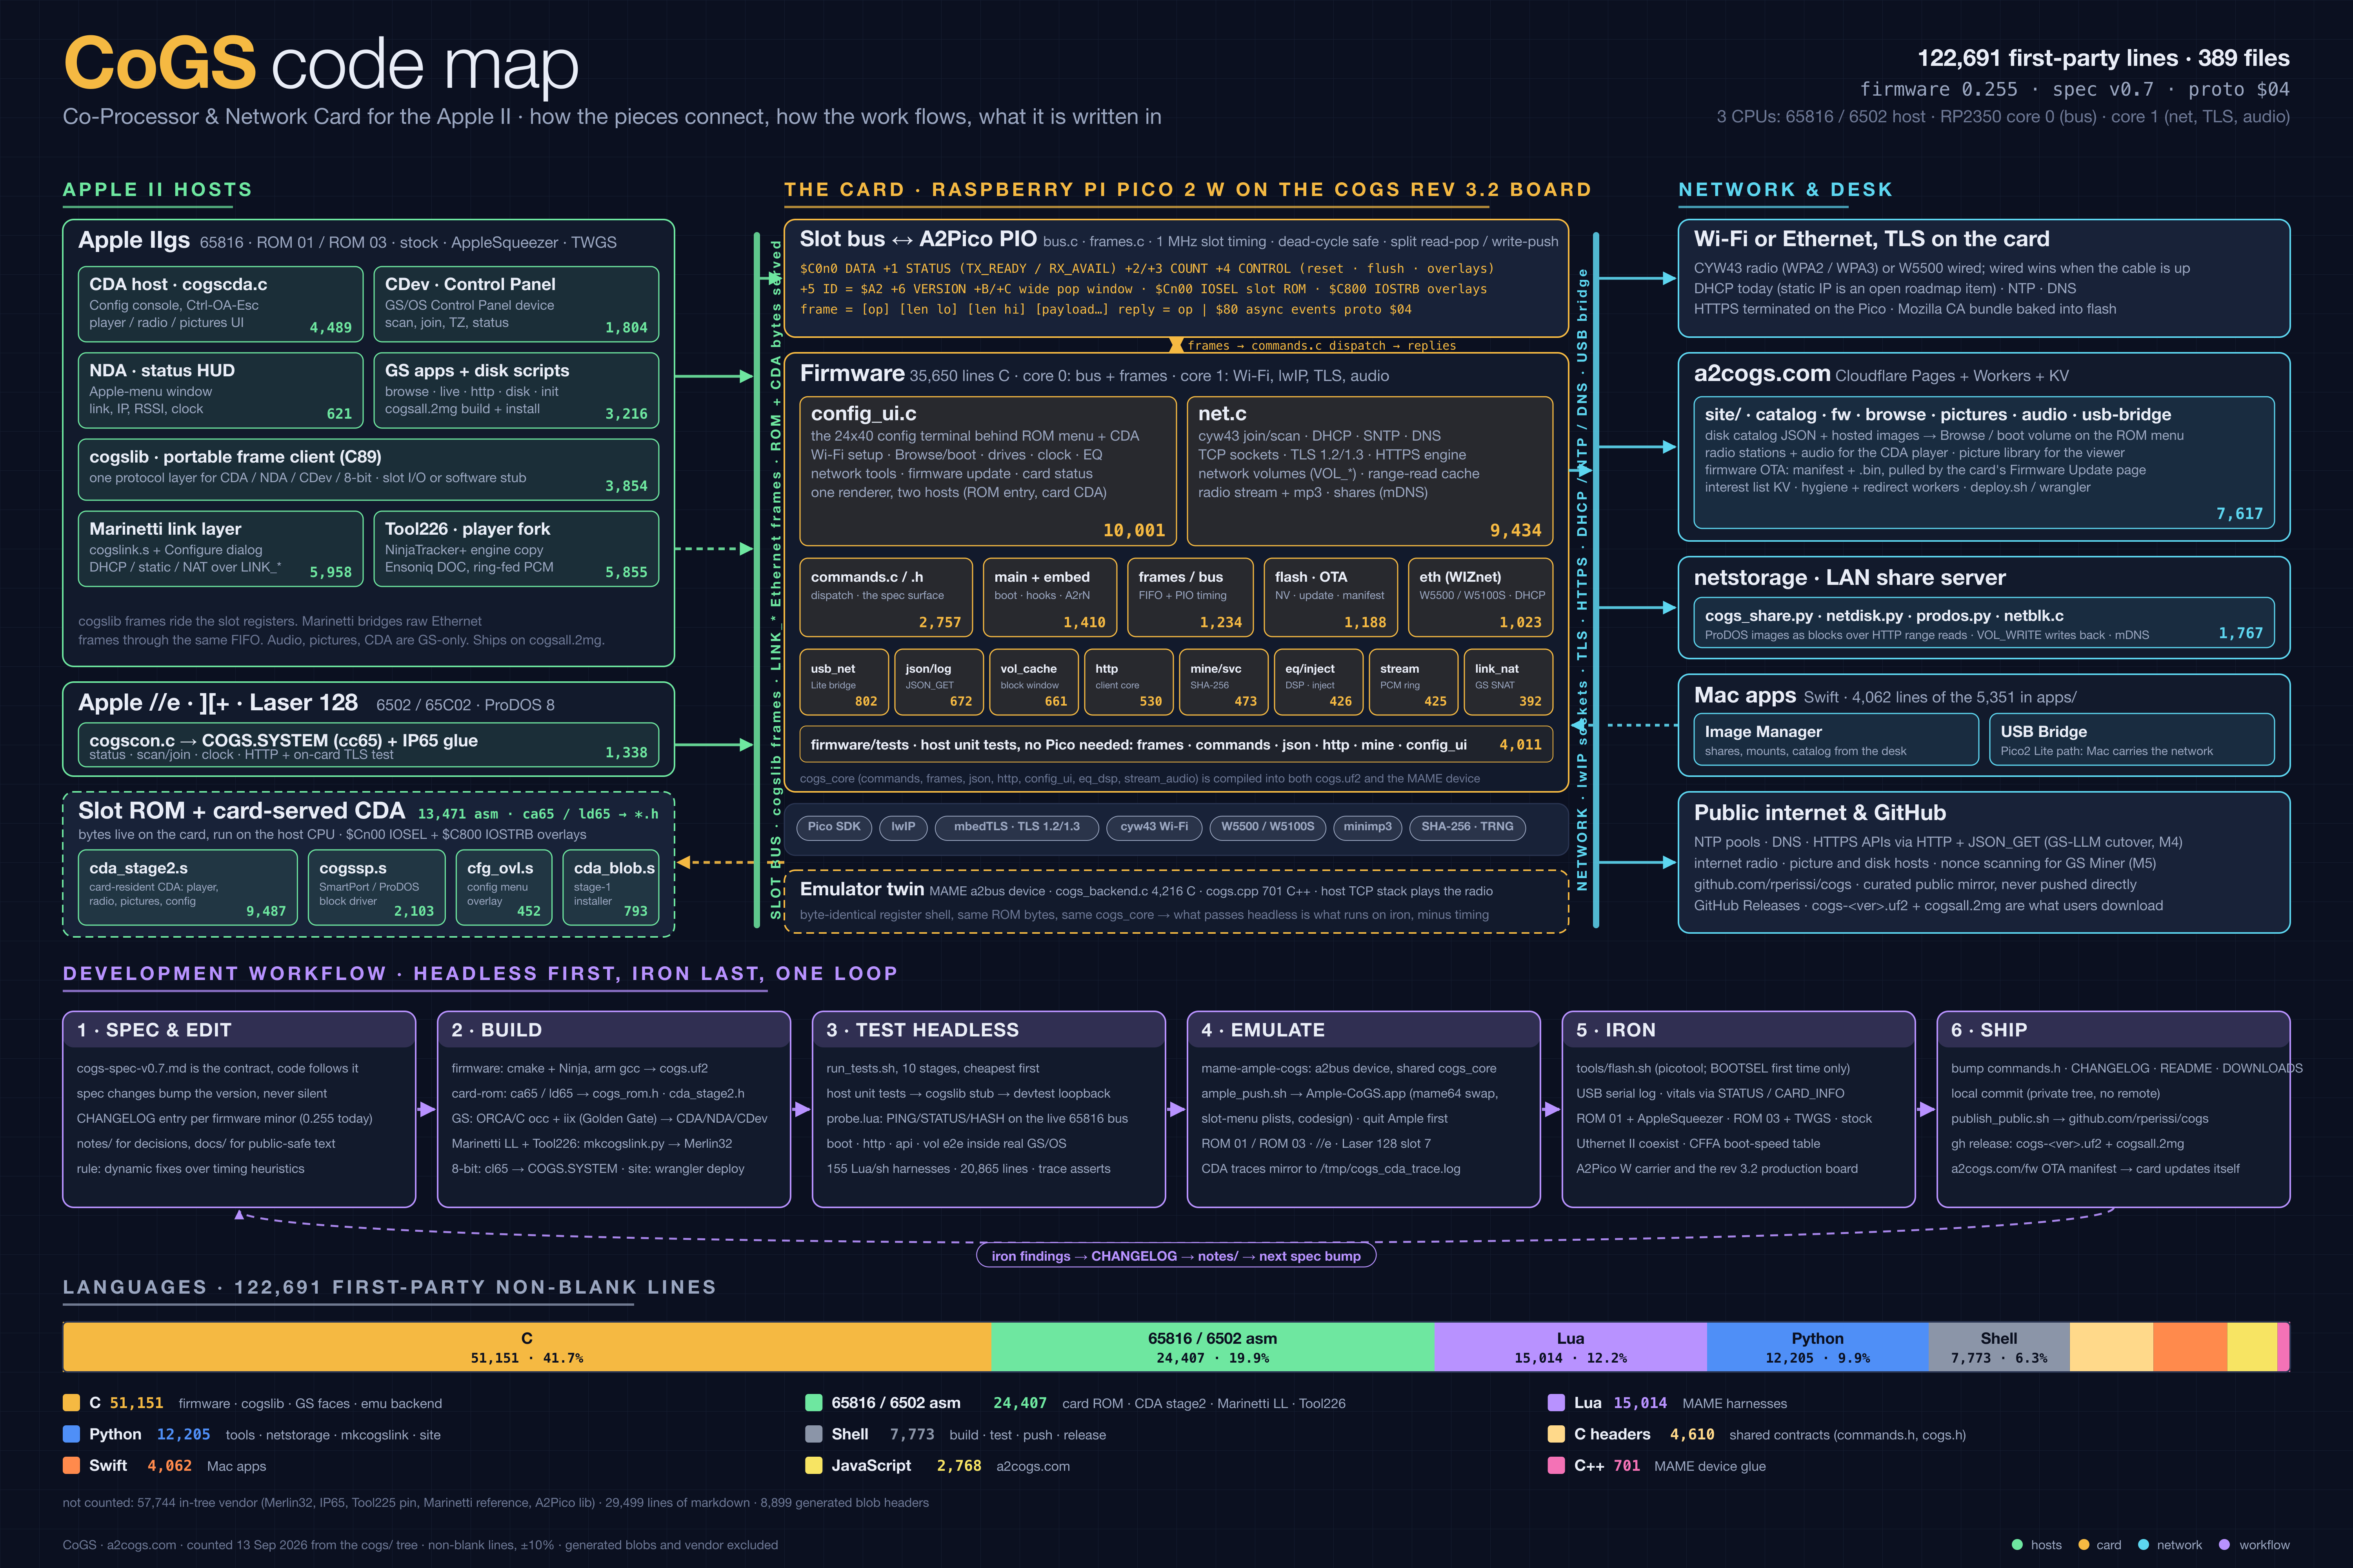Select the mbedTLS · TLS 1.2/1.3 pill
The height and width of the screenshot is (1568, 2353).
coord(1016,827)
